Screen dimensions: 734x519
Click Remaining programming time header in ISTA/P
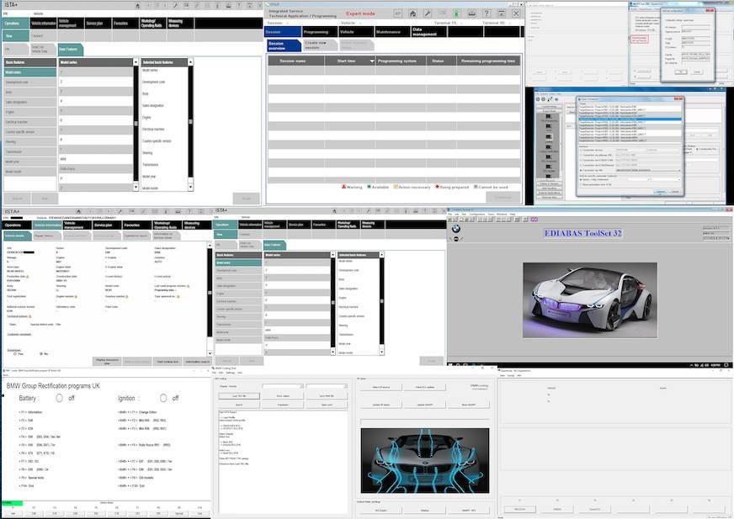488,61
